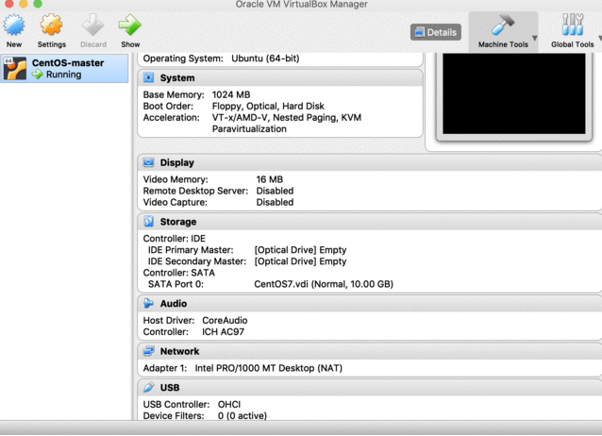The image size is (602, 436).
Task: Click IDE Primary Master optical drive entry
Action: tap(300, 250)
